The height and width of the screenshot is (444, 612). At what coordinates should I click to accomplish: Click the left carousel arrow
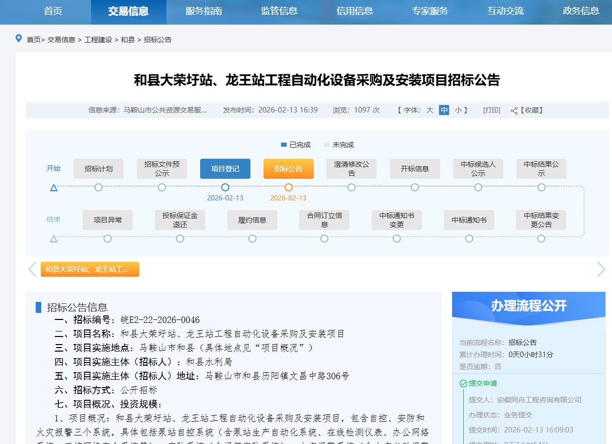pos(32,269)
